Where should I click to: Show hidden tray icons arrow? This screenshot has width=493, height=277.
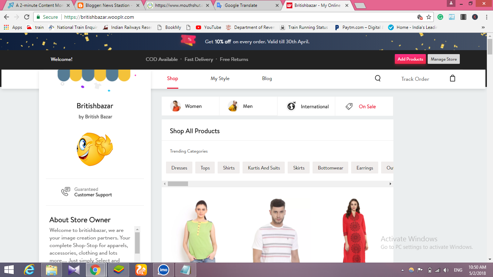click(402, 270)
